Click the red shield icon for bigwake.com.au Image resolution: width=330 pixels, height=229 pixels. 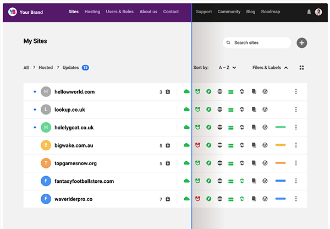coord(198,145)
